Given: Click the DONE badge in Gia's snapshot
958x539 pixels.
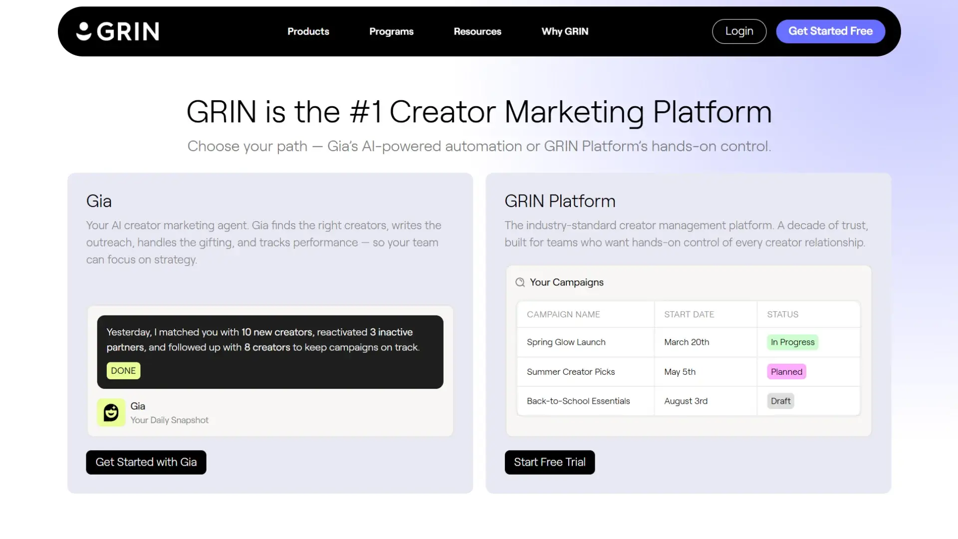Looking at the screenshot, I should pyautogui.click(x=123, y=370).
